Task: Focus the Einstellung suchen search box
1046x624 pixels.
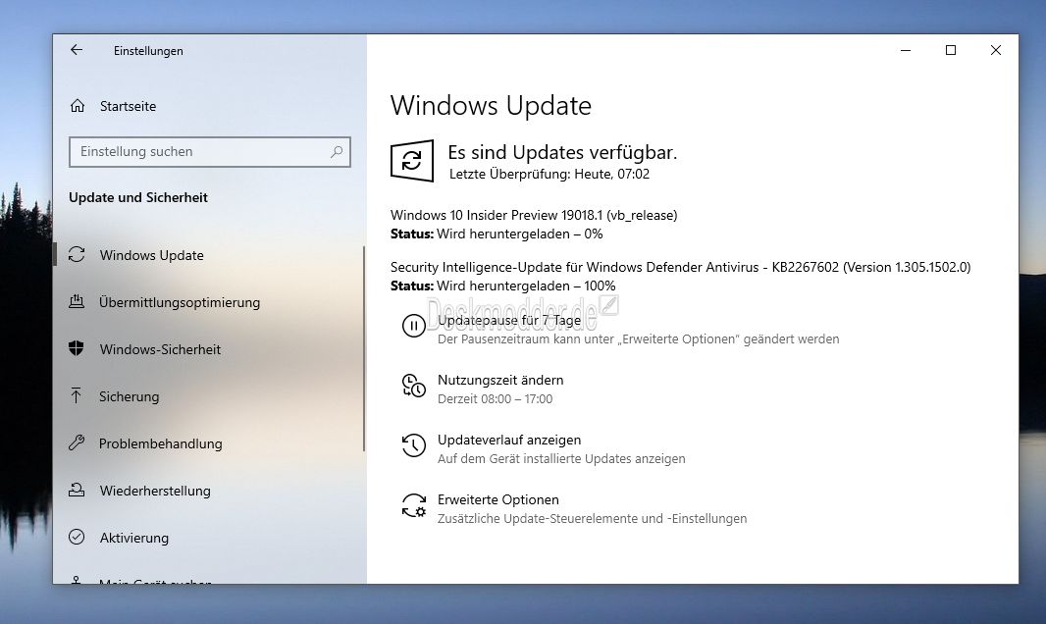Action: click(x=209, y=152)
